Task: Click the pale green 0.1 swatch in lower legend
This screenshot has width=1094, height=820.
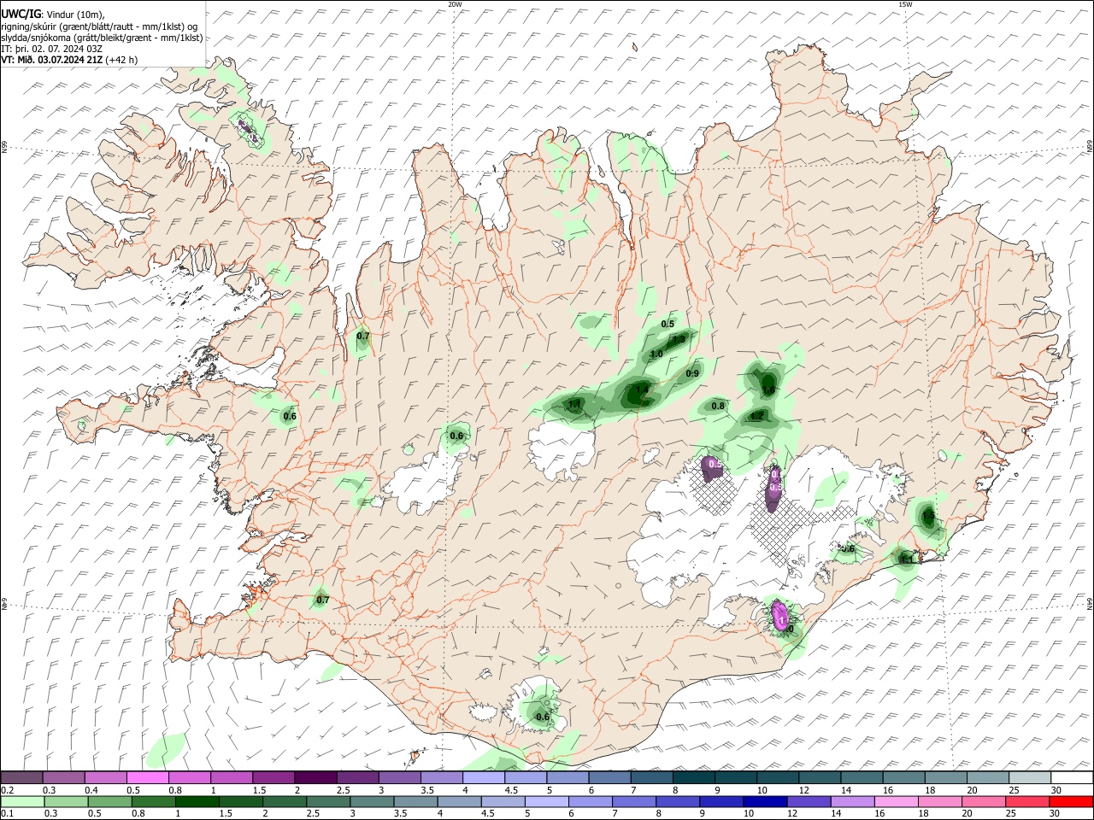Action: click(21, 801)
